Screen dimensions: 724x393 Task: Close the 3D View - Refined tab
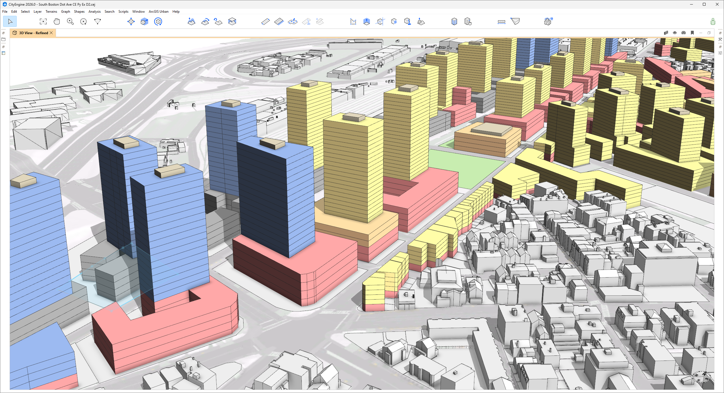point(51,33)
